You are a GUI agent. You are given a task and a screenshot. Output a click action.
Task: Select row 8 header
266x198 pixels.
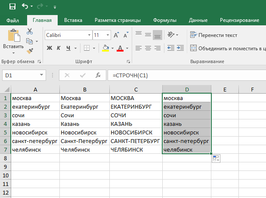(x=5, y=158)
